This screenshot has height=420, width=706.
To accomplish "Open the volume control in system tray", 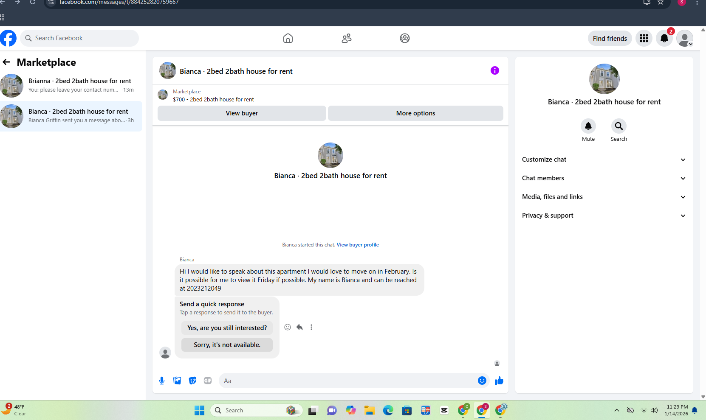I will 654,410.
